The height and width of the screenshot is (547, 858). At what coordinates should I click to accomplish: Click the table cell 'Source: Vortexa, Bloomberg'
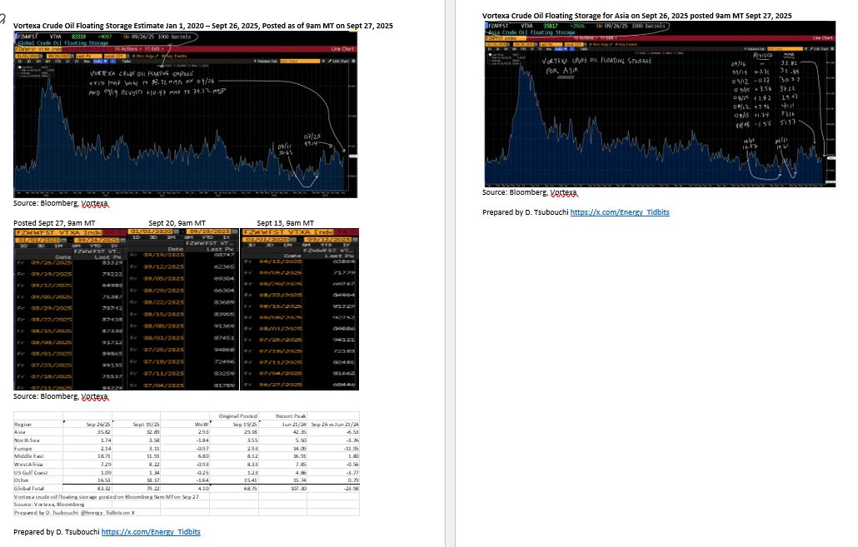coord(49,505)
